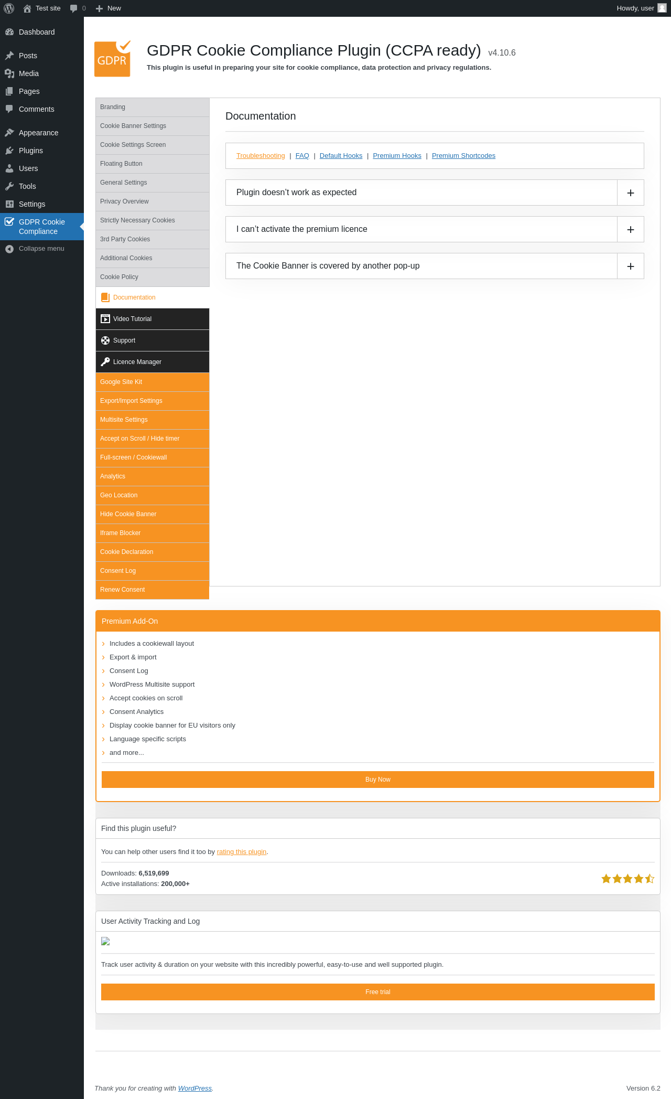This screenshot has width=671, height=1099.
Task: Open the FAQ link
Action: tap(302, 156)
